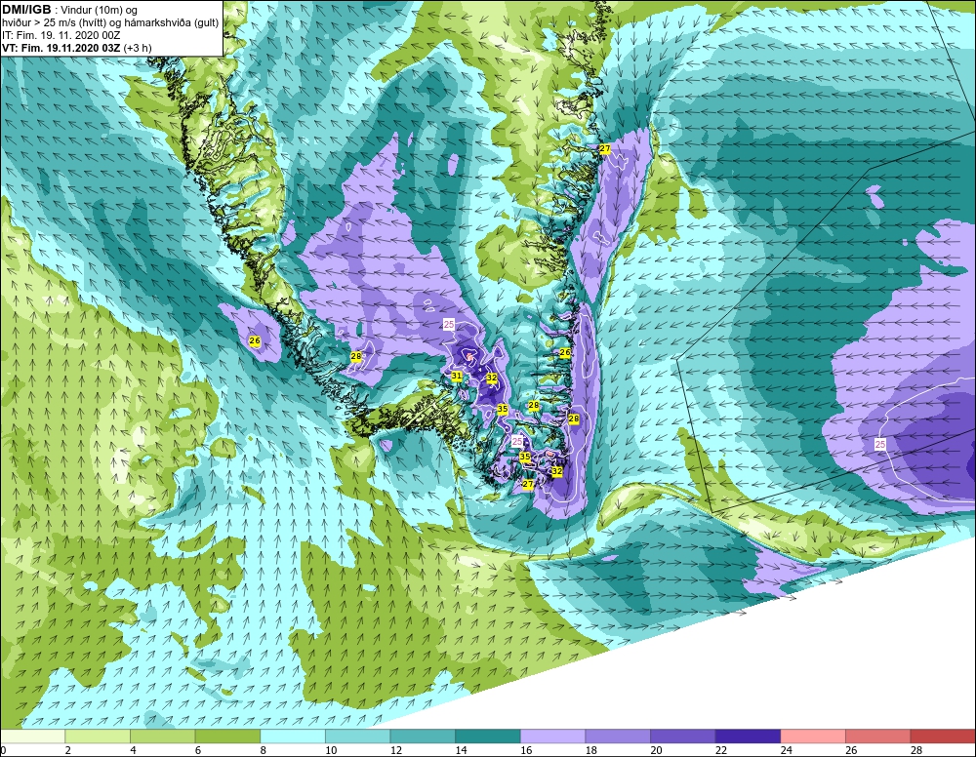This screenshot has width=976, height=757.
Task: Click the legend scale number 16
Action: pyautogui.click(x=526, y=751)
